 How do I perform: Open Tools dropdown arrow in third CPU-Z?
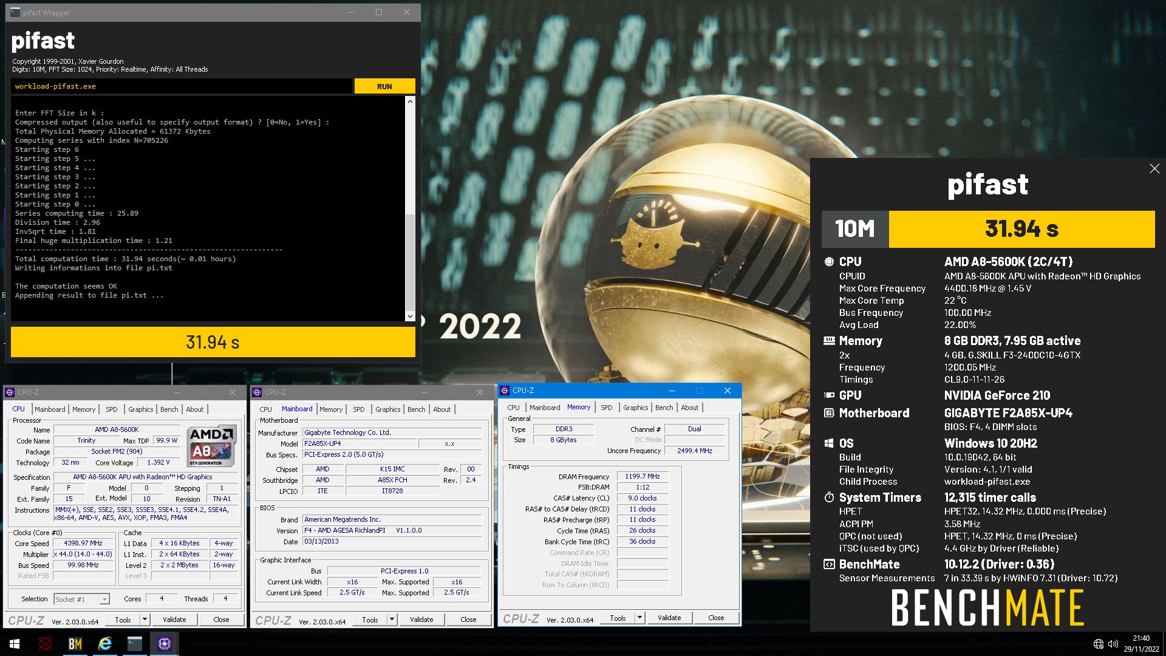639,618
